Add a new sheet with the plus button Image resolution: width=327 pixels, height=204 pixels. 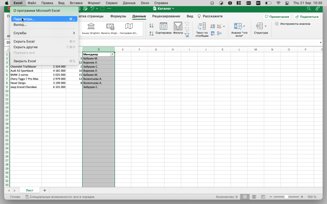point(45,190)
